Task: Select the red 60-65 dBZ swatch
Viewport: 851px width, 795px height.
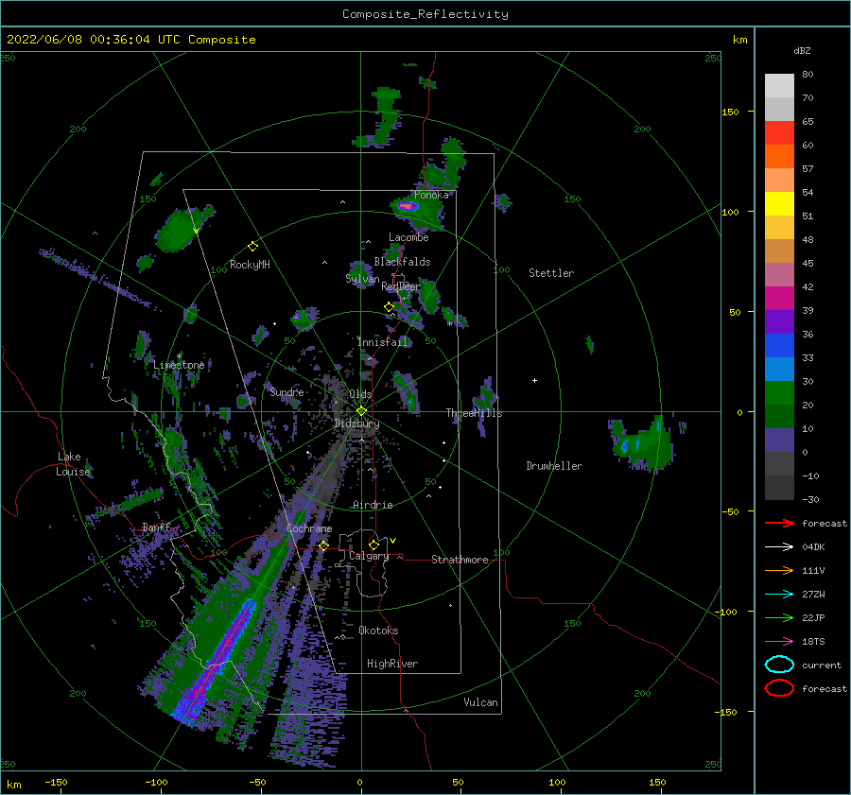Action: tap(779, 133)
